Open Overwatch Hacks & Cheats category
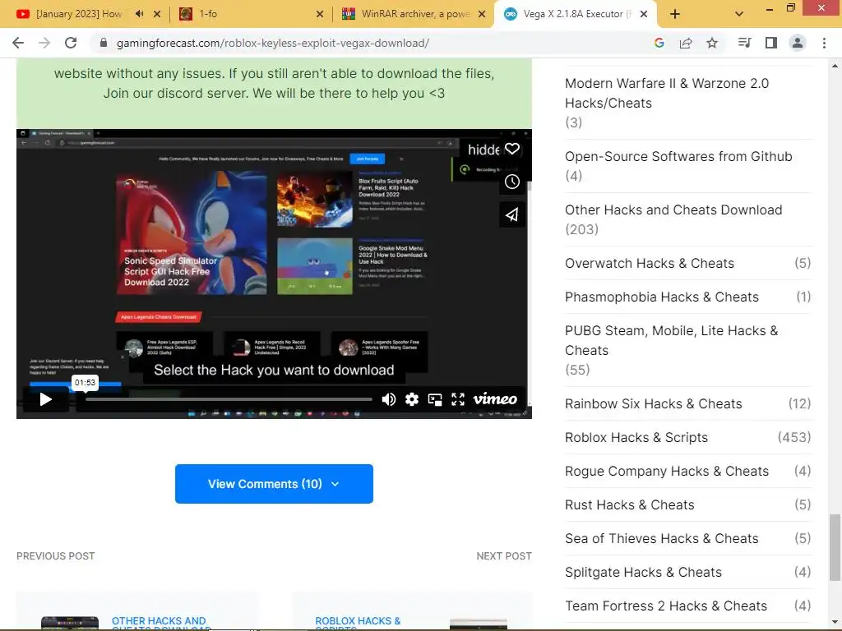The image size is (842, 631). pyautogui.click(x=650, y=264)
